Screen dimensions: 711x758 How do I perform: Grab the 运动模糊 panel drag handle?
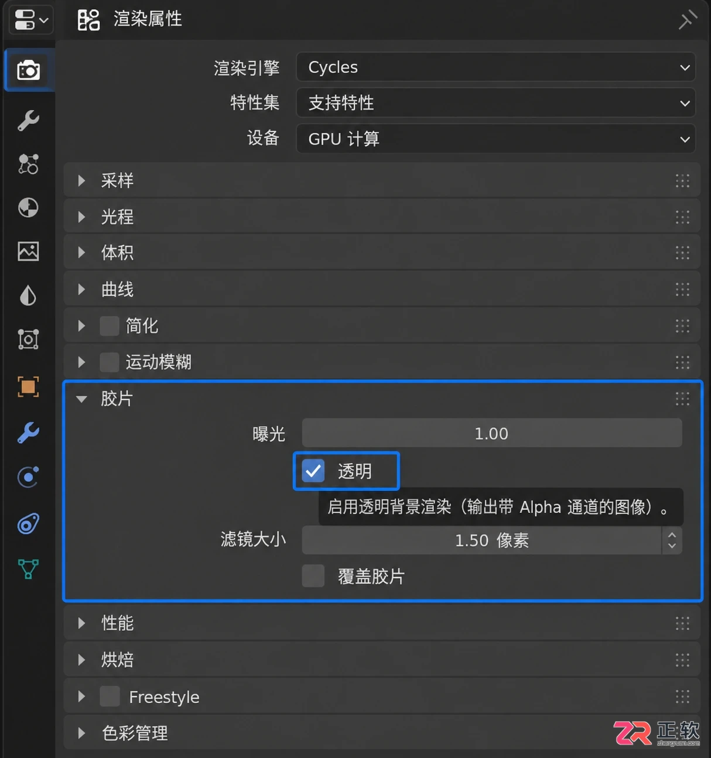682,362
